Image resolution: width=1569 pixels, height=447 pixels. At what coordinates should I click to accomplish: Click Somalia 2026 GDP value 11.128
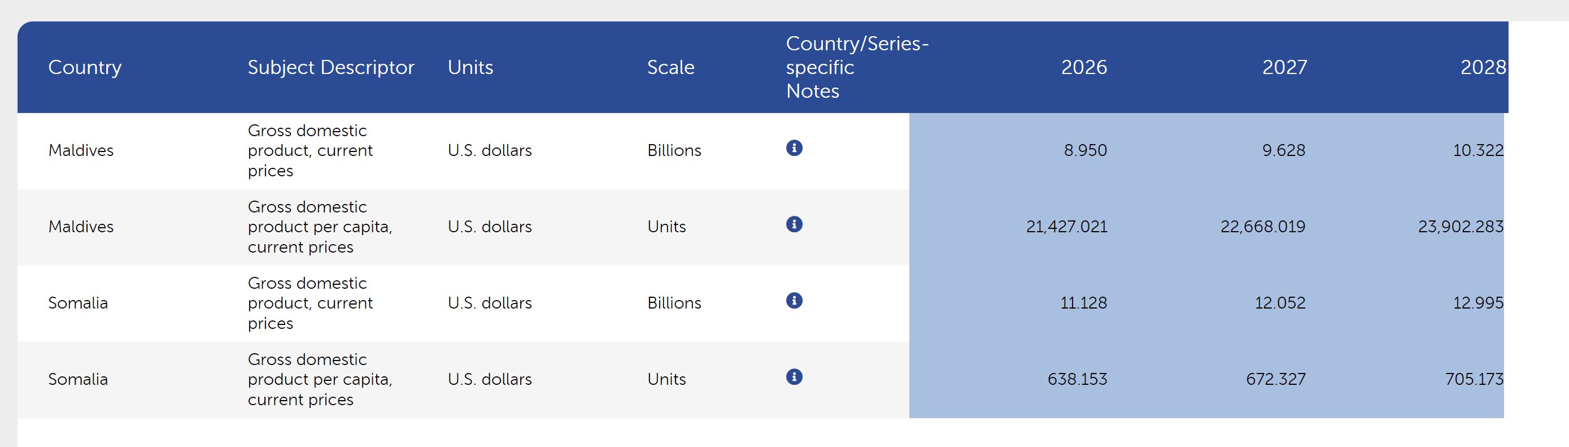[x=1084, y=303]
